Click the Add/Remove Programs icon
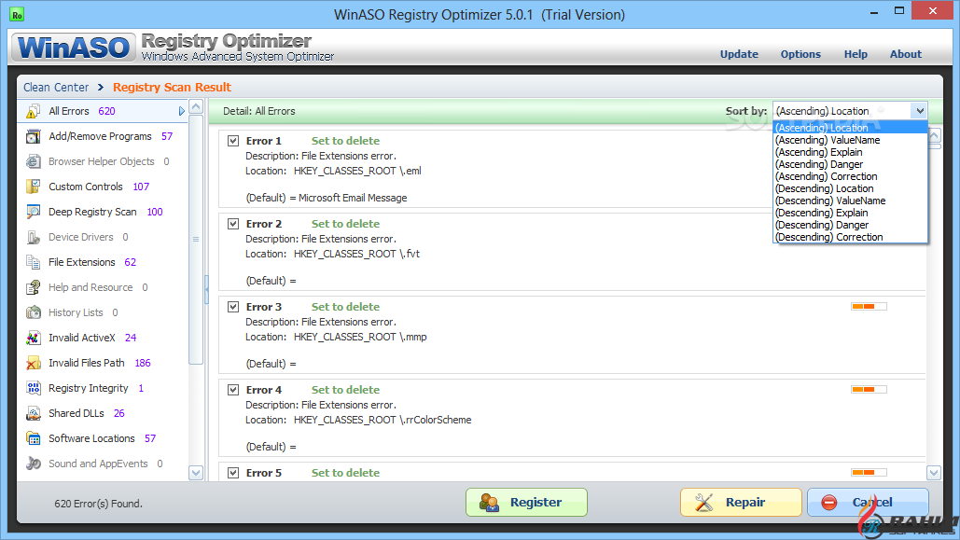Viewport: 960px width, 540px height. pos(33,136)
